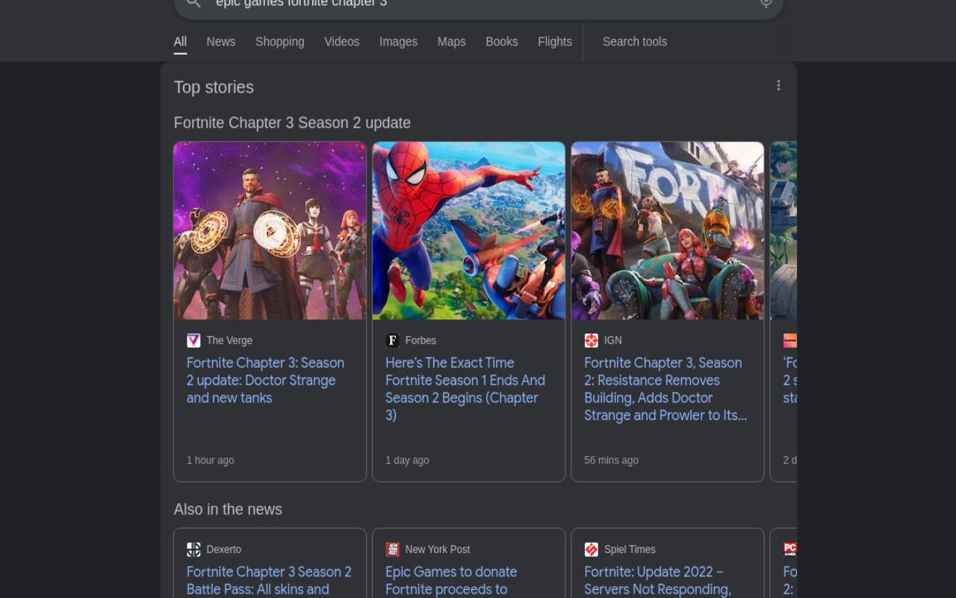Open New York Post Epic Games donate article
Screen dimensions: 956x598
point(451,581)
